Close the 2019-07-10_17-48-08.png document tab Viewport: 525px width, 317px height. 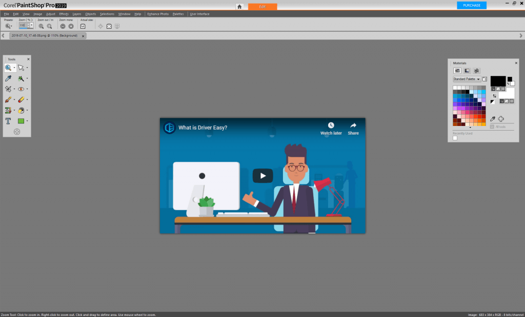83,36
